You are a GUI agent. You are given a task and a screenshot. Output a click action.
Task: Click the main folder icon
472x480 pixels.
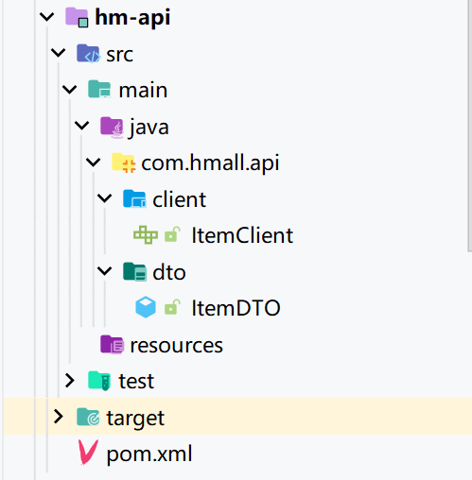[99, 90]
